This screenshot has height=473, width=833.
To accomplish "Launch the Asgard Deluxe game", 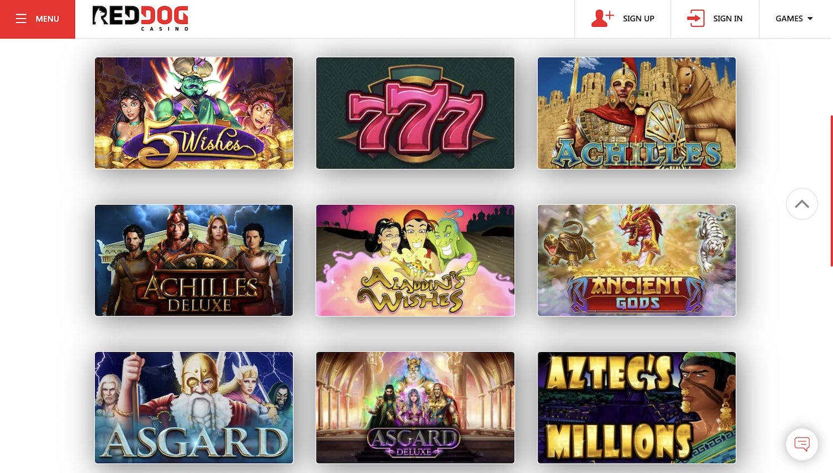I will click(x=415, y=407).
